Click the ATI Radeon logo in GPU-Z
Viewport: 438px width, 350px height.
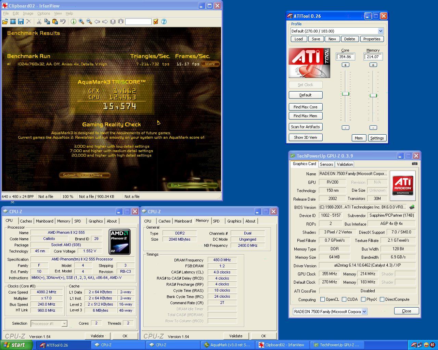click(x=403, y=185)
